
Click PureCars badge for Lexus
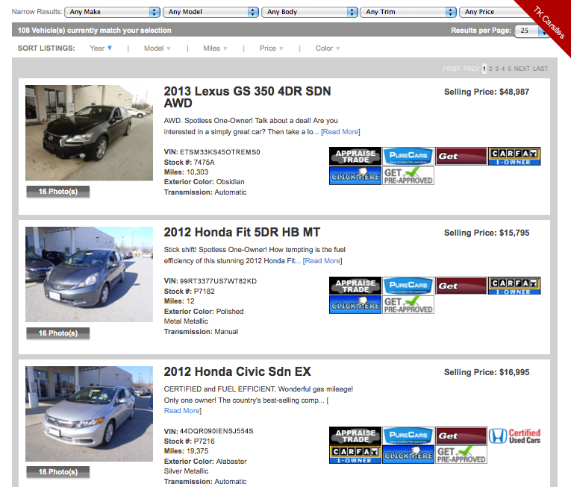408,156
